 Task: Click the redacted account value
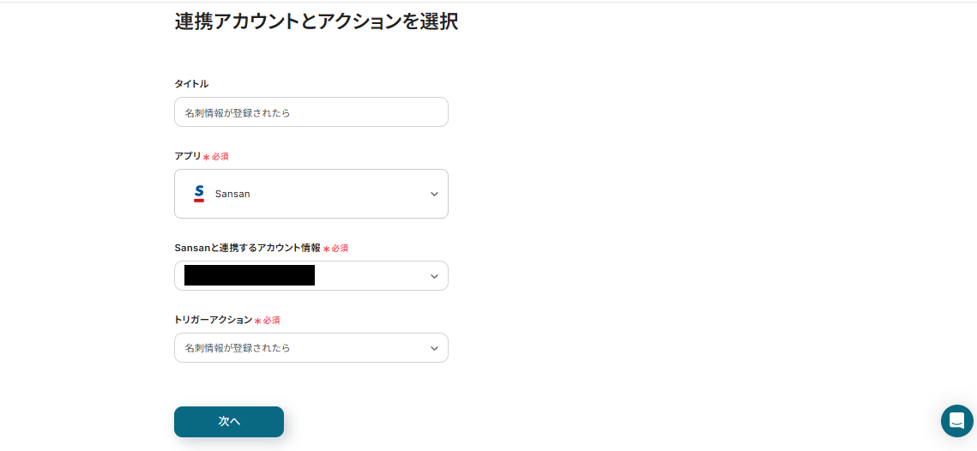(x=249, y=275)
